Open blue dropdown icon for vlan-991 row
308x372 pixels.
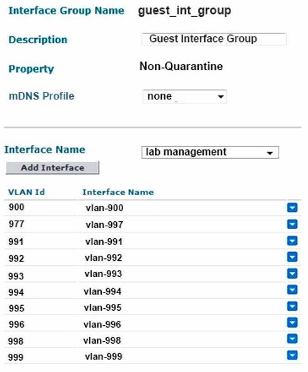coord(292,241)
